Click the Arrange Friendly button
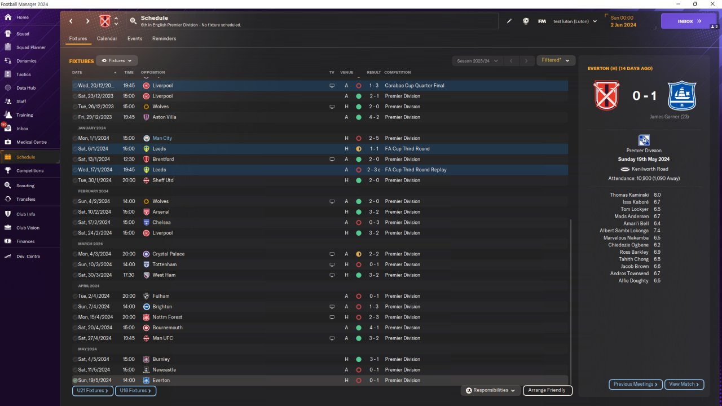The width and height of the screenshot is (722, 406). click(x=548, y=390)
